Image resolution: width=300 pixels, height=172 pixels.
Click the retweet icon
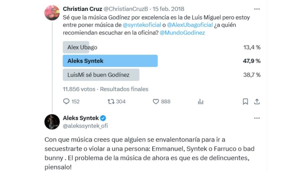click(x=111, y=102)
